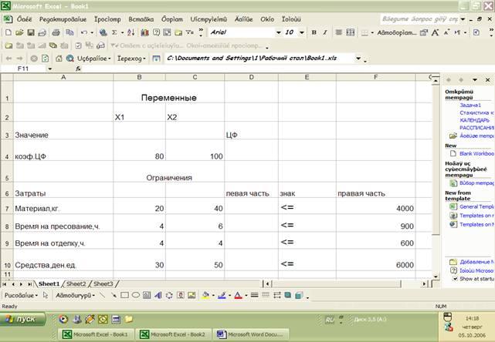Select the Oval drawing tool
The height and width of the screenshot is (342, 495).
(135, 295)
